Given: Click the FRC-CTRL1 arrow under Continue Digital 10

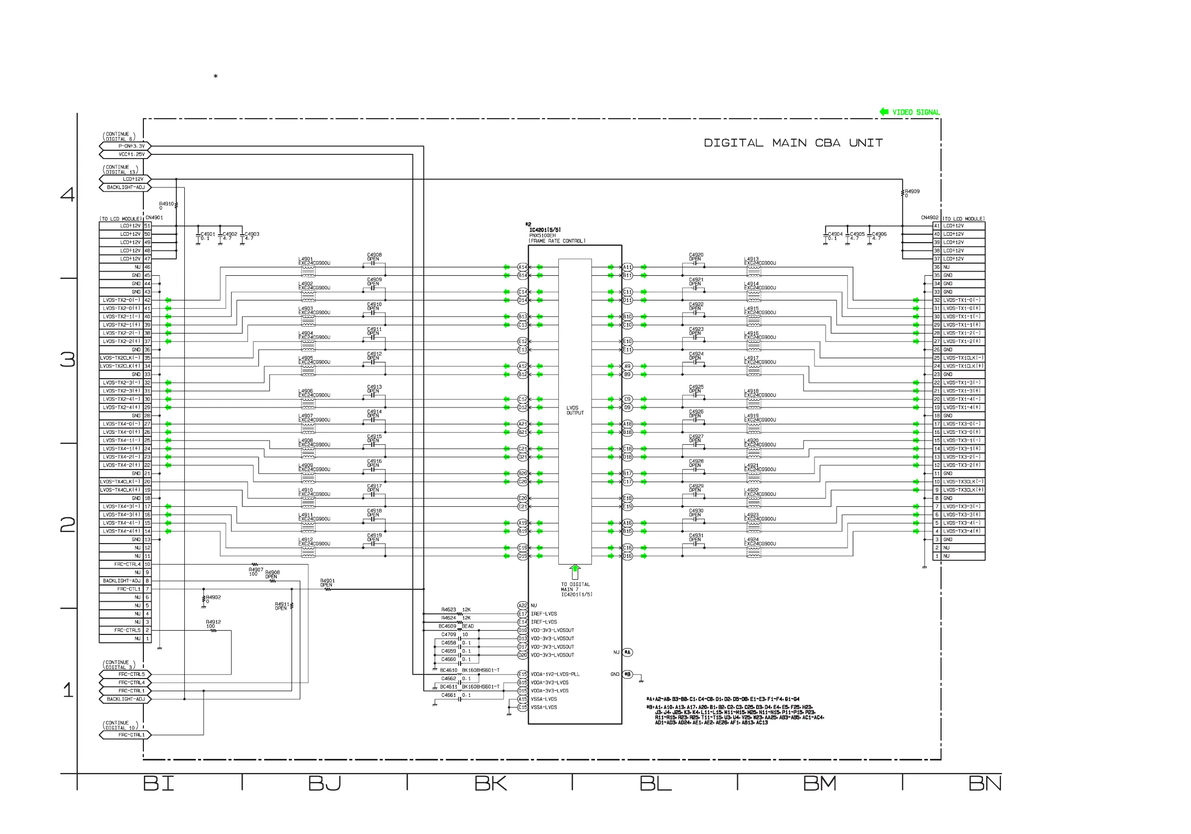Looking at the screenshot, I should pyautogui.click(x=125, y=735).
